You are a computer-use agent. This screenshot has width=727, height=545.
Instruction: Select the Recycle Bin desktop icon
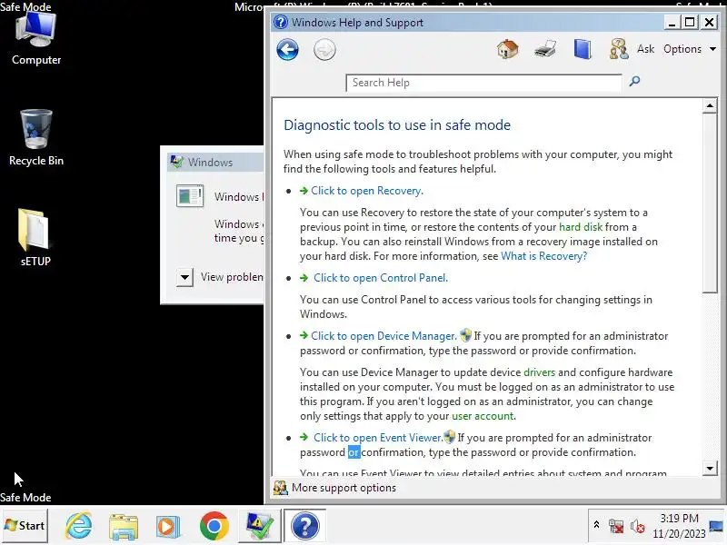tap(36, 138)
